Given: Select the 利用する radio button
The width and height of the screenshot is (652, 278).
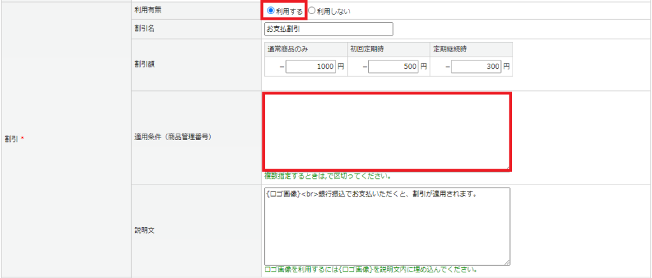Looking at the screenshot, I should pyautogui.click(x=271, y=11).
